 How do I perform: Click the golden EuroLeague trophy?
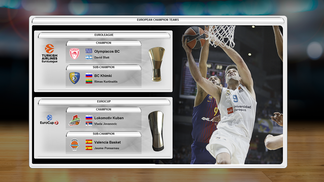click(x=157, y=64)
